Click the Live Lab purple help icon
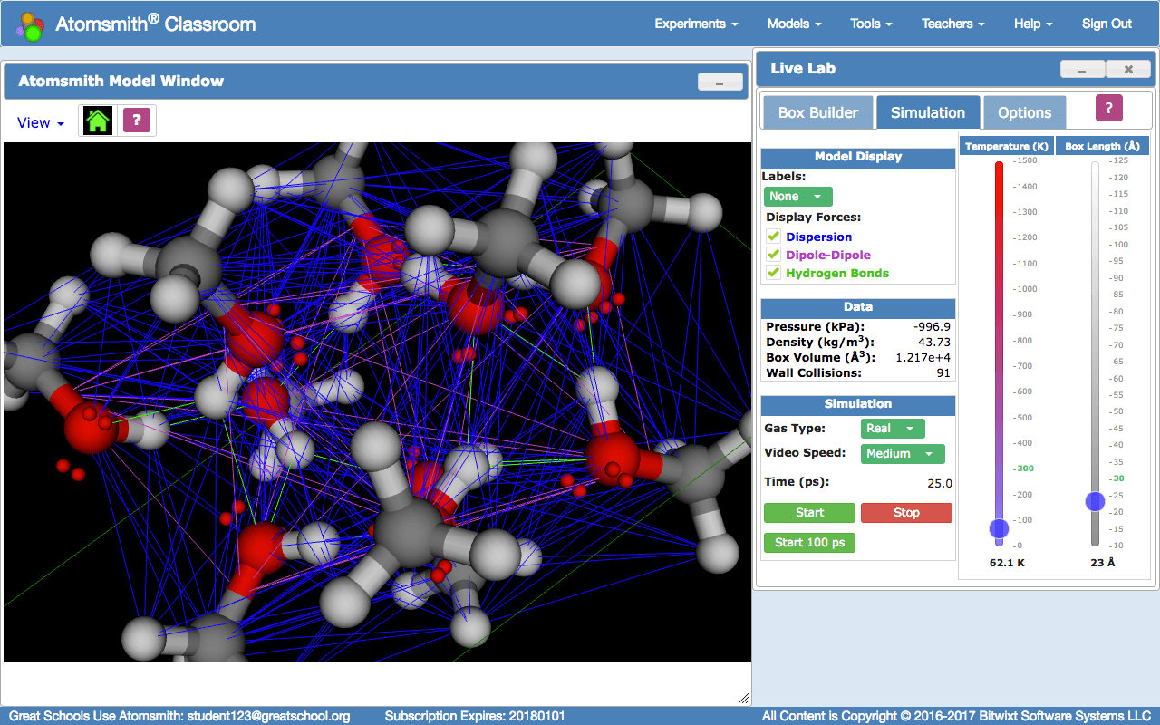The width and height of the screenshot is (1160, 725). point(1109,108)
